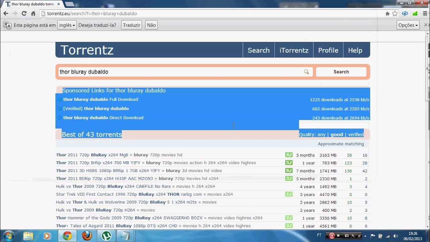Open the Search menu item in Torrentz header
430x242 pixels.
point(259,50)
